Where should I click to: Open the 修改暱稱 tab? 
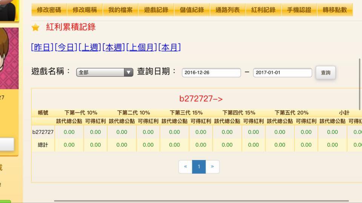84,10
